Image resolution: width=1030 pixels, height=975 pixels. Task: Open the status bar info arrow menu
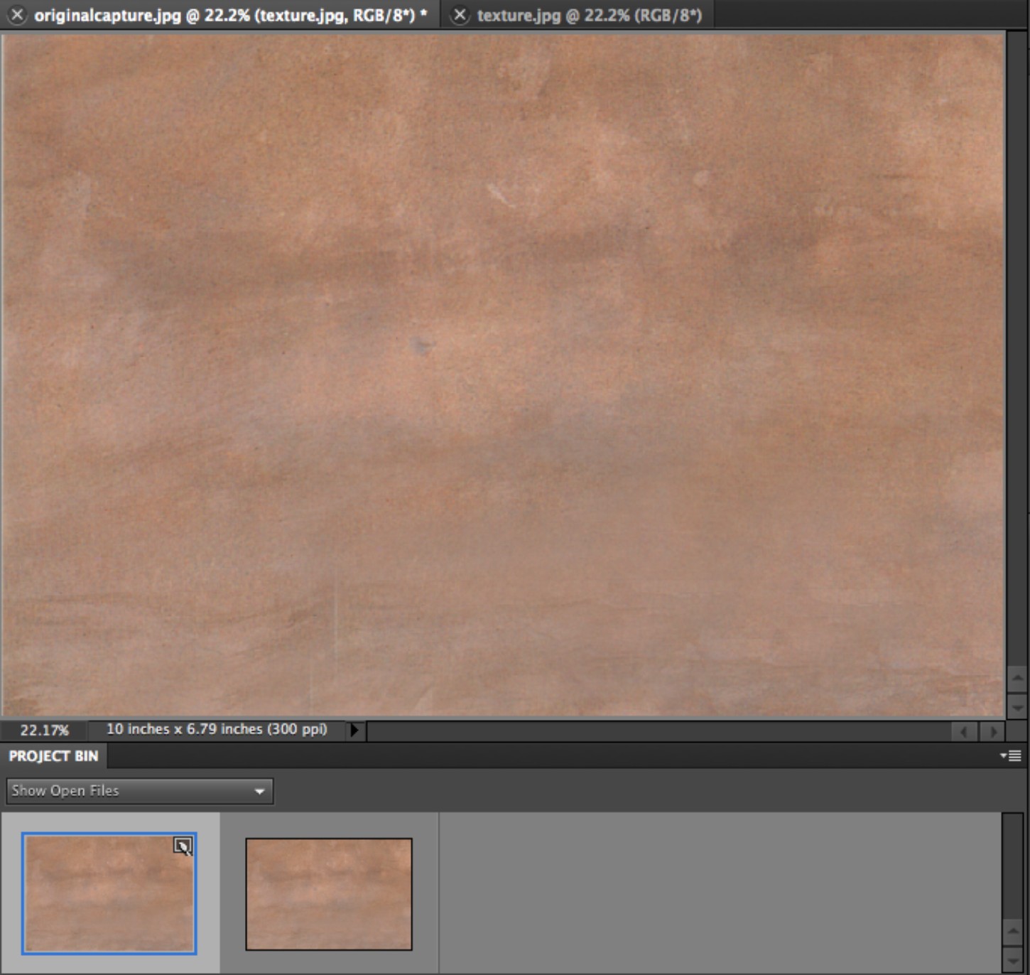[354, 730]
